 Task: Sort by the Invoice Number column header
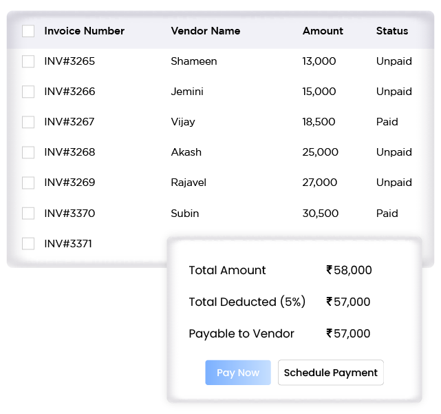click(84, 31)
